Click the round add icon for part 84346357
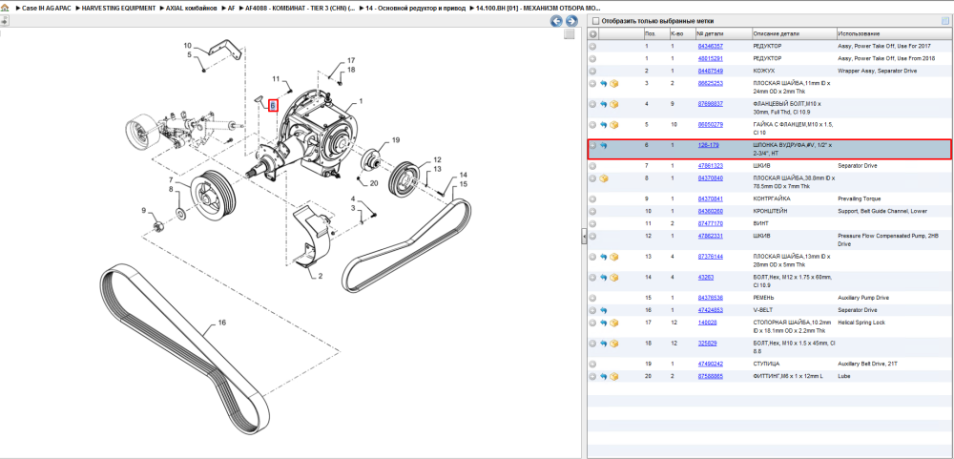This screenshot has width=954, height=459. pos(592,46)
